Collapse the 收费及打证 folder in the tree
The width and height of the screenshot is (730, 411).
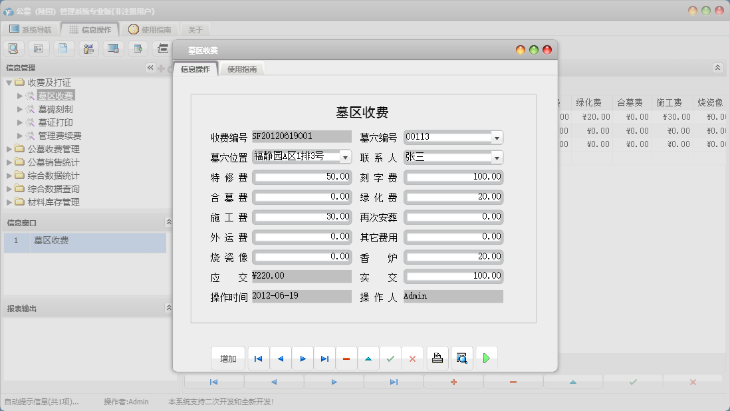tap(9, 82)
